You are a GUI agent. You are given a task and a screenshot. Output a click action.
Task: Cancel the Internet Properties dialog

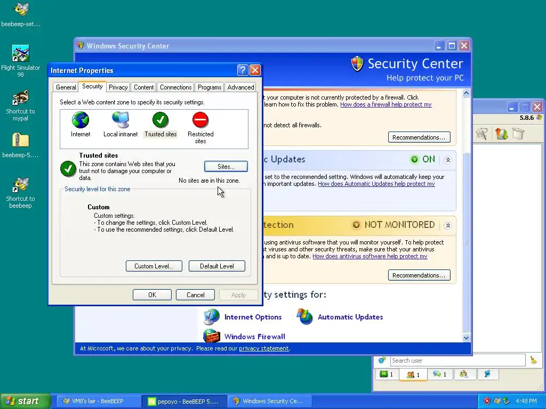click(x=195, y=295)
